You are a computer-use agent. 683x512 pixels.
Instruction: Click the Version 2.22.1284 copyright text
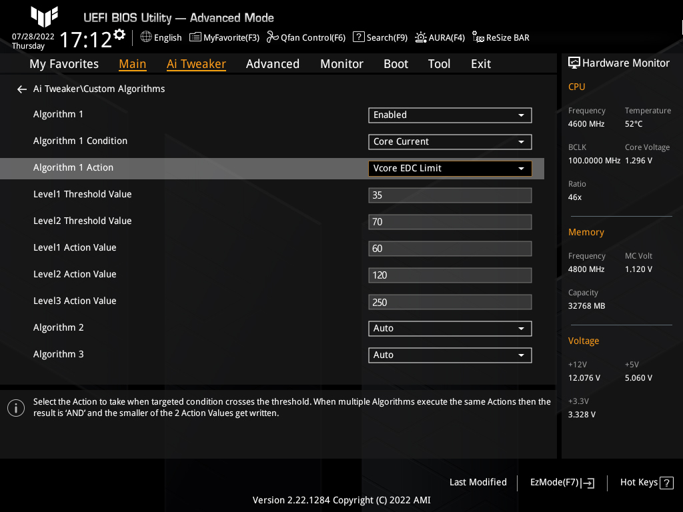pos(341,500)
